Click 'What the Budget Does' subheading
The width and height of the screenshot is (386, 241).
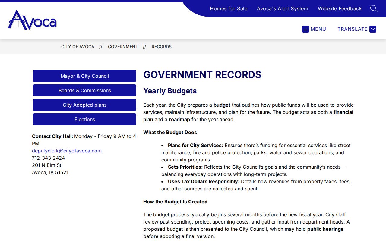170,132
